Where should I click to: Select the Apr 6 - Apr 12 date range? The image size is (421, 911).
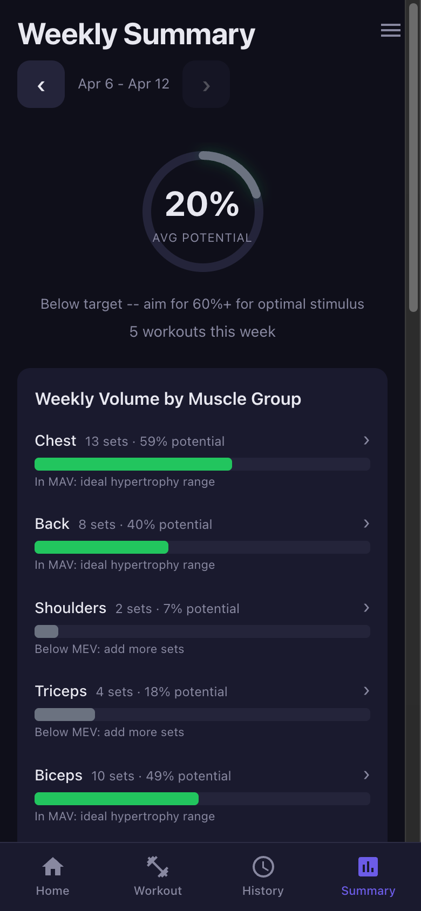[124, 84]
